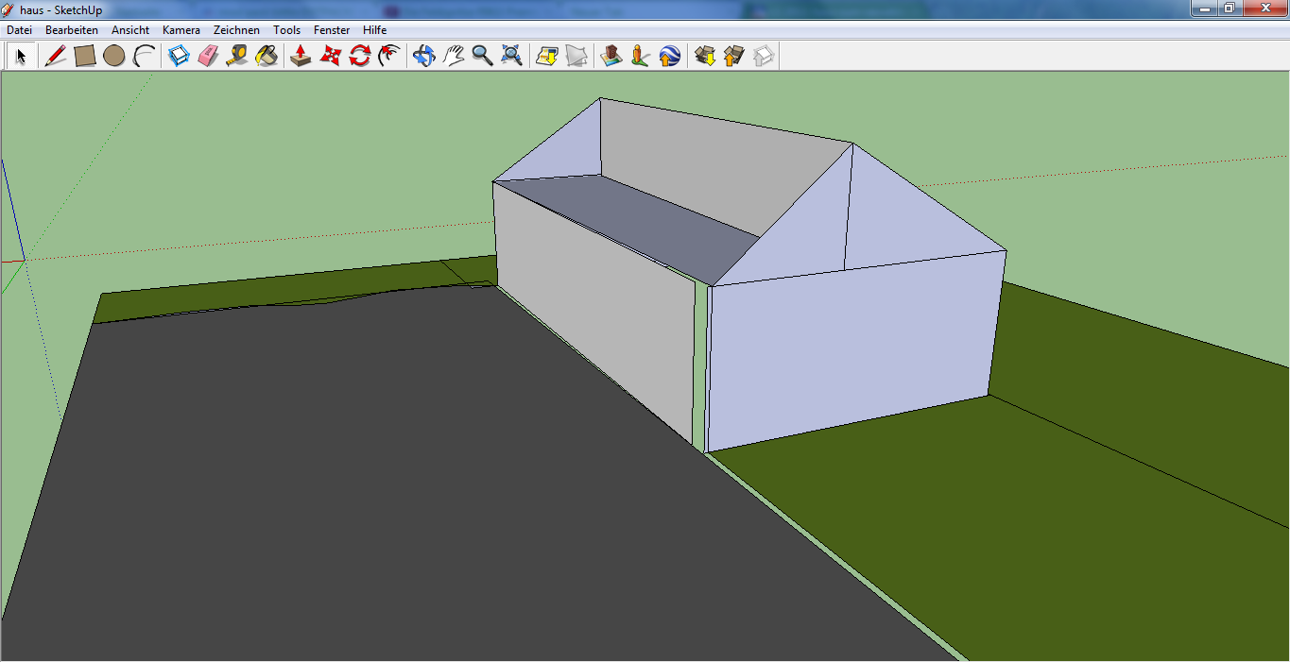Minimize the SketchUp window
The width and height of the screenshot is (1290, 662).
pyautogui.click(x=1203, y=8)
